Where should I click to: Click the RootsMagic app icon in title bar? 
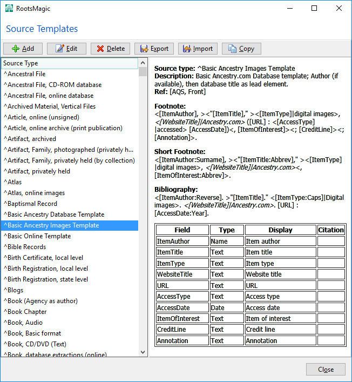click(9, 8)
